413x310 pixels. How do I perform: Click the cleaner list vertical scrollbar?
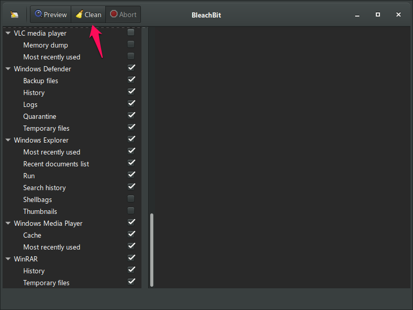[x=152, y=250]
